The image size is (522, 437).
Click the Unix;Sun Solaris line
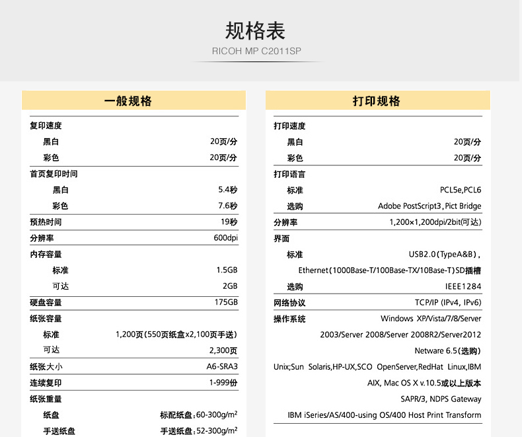point(377,367)
